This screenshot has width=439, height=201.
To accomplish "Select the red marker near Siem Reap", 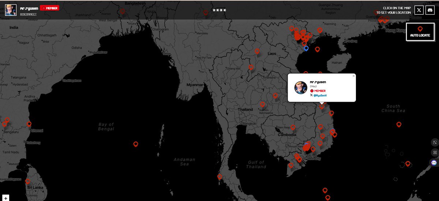I will click(293, 127).
